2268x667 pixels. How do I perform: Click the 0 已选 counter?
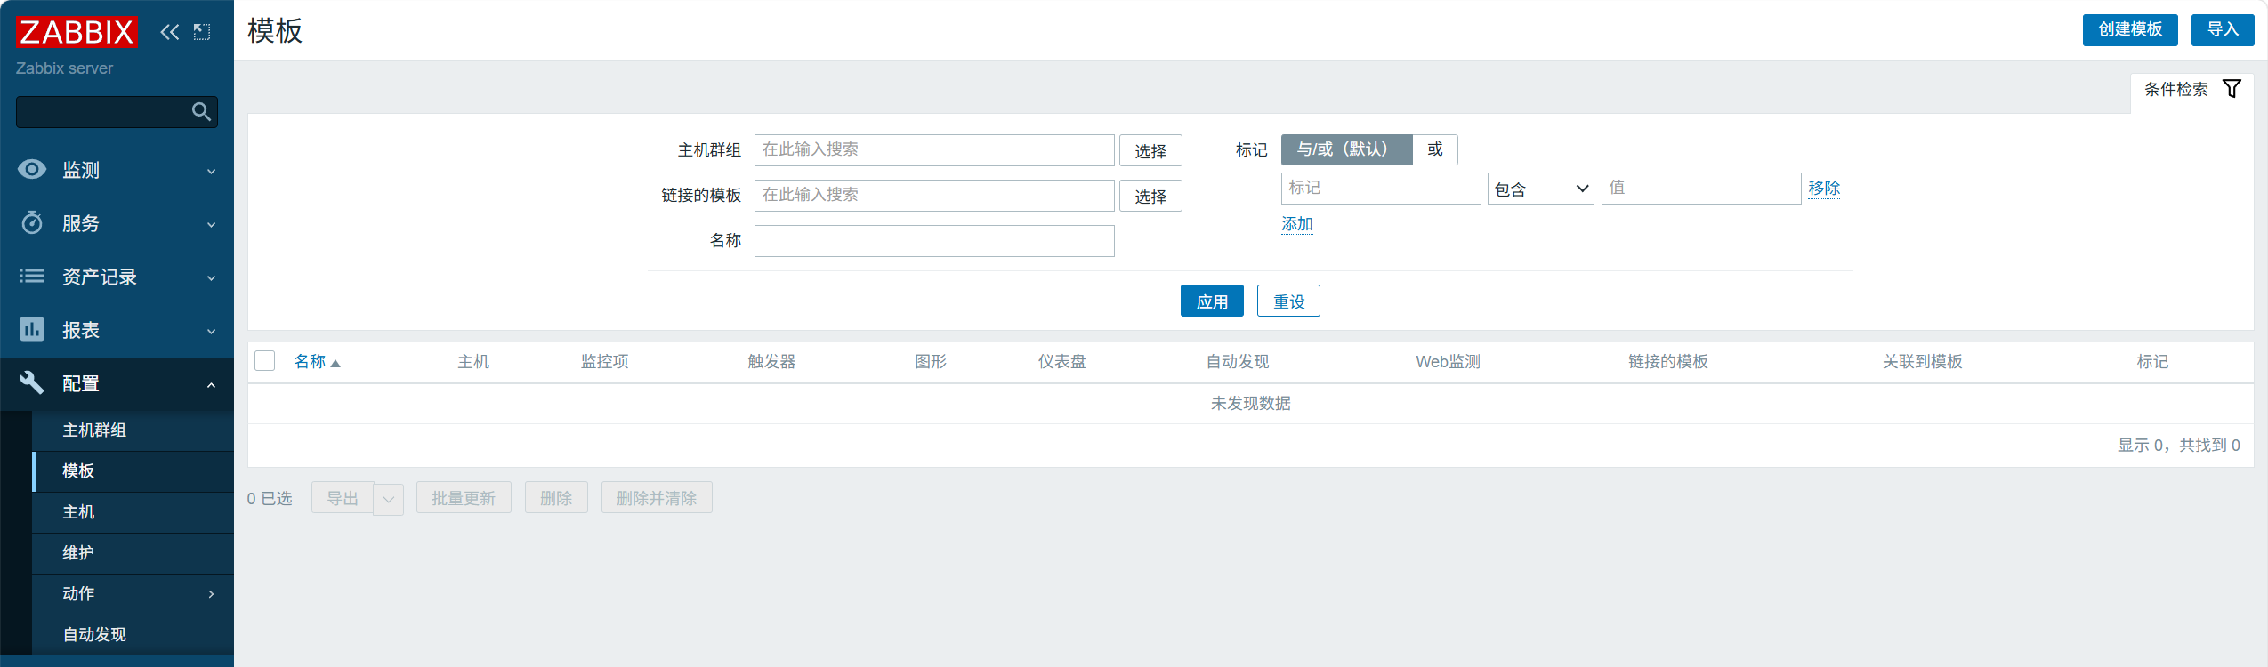(x=270, y=498)
